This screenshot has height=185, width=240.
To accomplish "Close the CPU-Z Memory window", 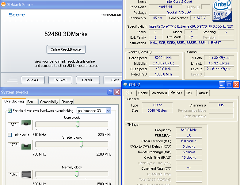I will coord(236,85).
